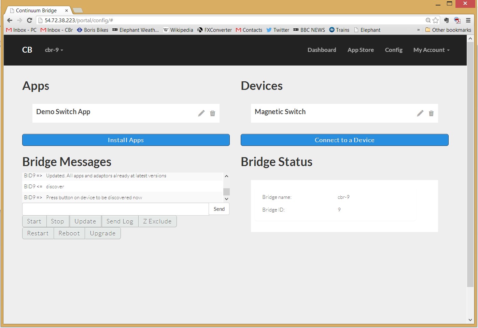The width and height of the screenshot is (478, 328).
Task: Click bridge name value cbr-9 in status
Action: pos(343,197)
